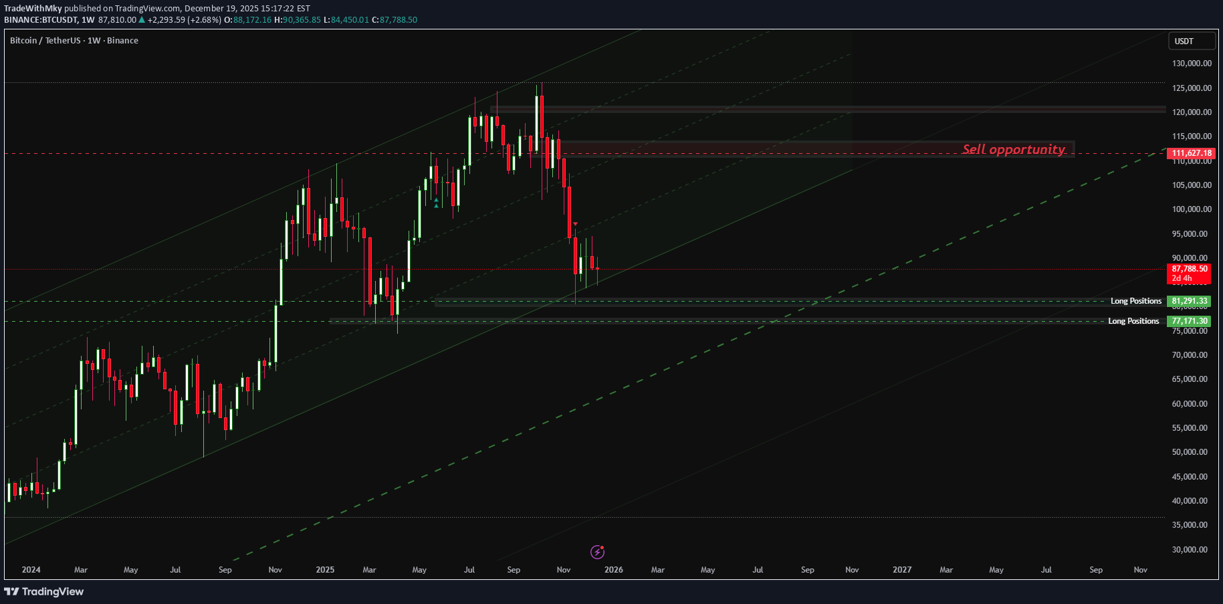
Task: Click the green Long Positions price label 81,291.33
Action: point(1189,301)
